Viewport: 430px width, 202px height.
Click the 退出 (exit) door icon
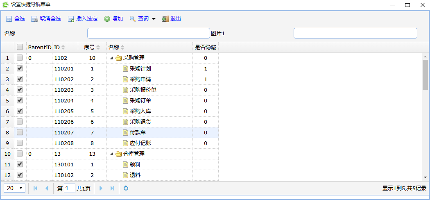(x=165, y=19)
